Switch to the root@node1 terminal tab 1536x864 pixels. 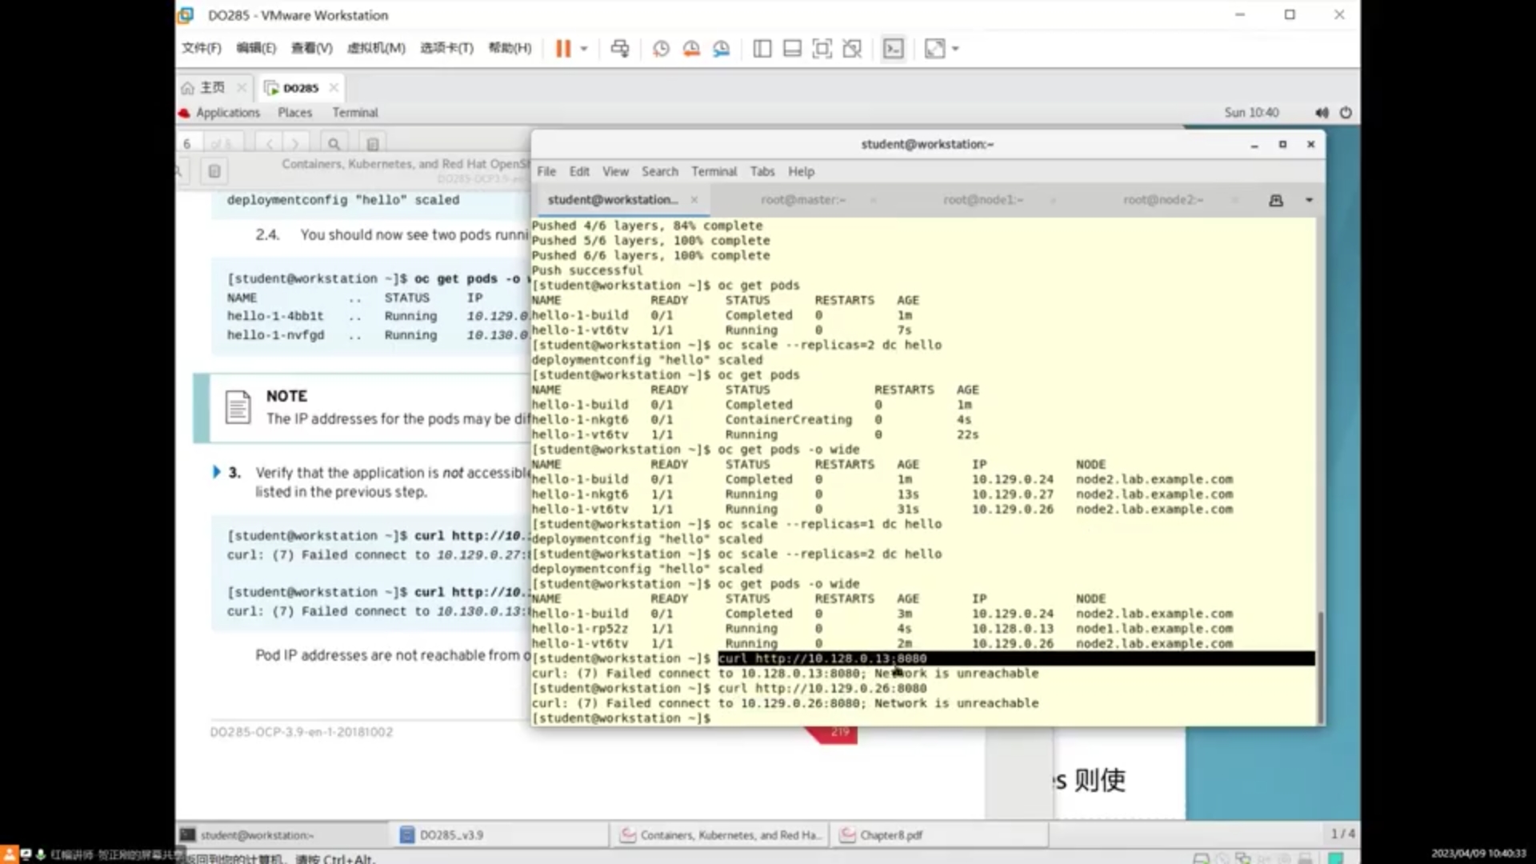983,199
